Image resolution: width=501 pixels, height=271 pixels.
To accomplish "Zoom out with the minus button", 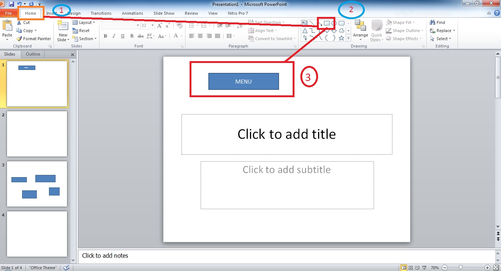I will 445,268.
